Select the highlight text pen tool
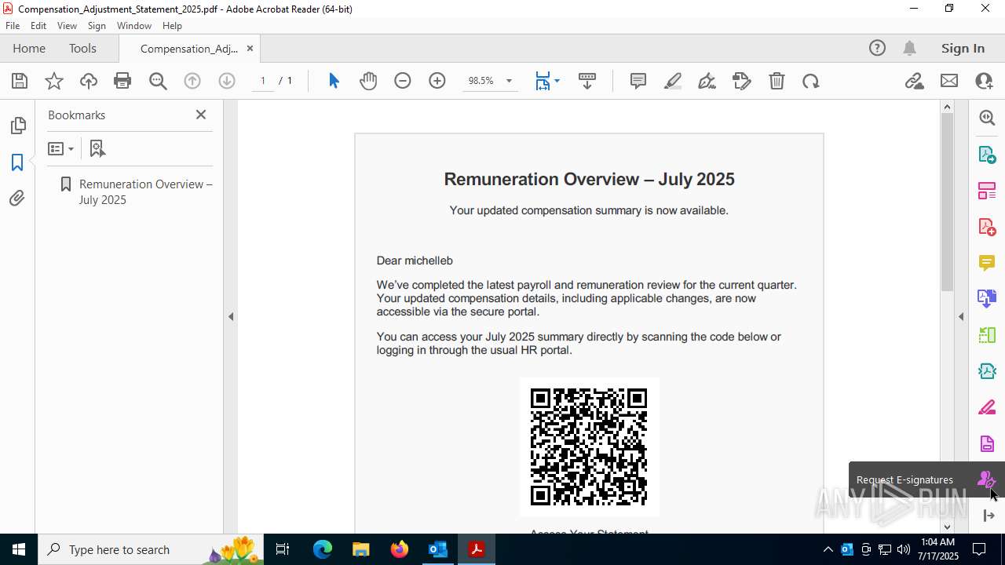The width and height of the screenshot is (1005, 565). click(673, 81)
